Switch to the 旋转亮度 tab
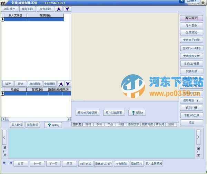Screen dimensions: 207x174 [x=148, y=124]
